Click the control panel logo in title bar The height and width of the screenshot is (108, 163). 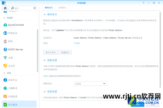tap(4, 3)
